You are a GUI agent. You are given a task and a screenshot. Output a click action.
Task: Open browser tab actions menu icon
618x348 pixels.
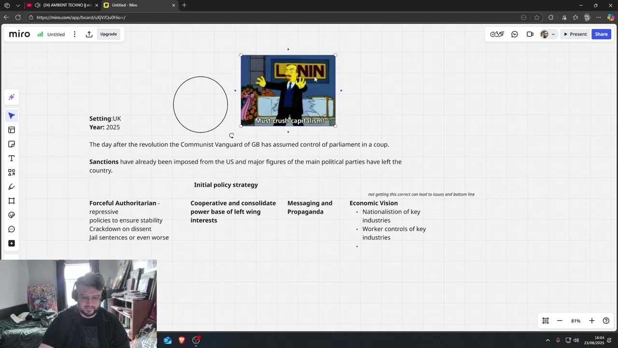tap(7, 5)
